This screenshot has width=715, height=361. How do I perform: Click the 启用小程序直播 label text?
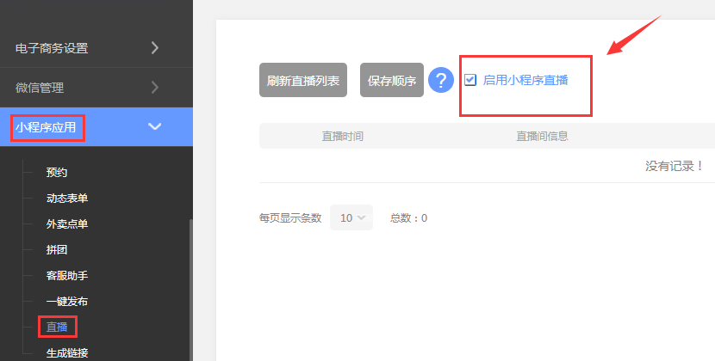[525, 80]
